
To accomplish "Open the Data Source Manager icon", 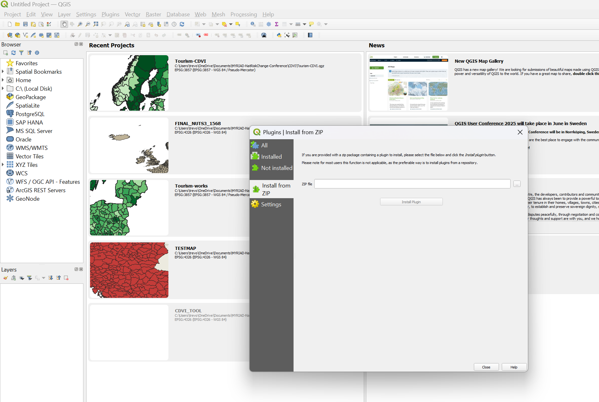I will [10, 35].
